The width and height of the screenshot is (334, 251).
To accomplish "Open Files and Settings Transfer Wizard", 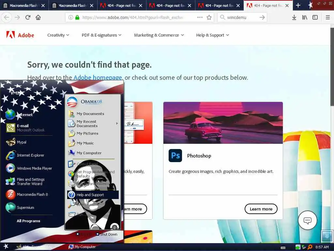I will (25, 181).
